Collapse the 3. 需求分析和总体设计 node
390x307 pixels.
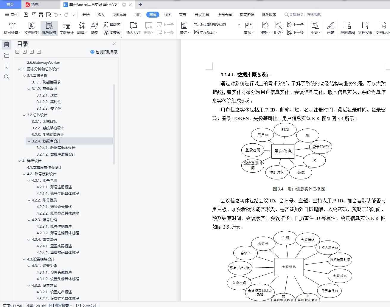[19, 69]
